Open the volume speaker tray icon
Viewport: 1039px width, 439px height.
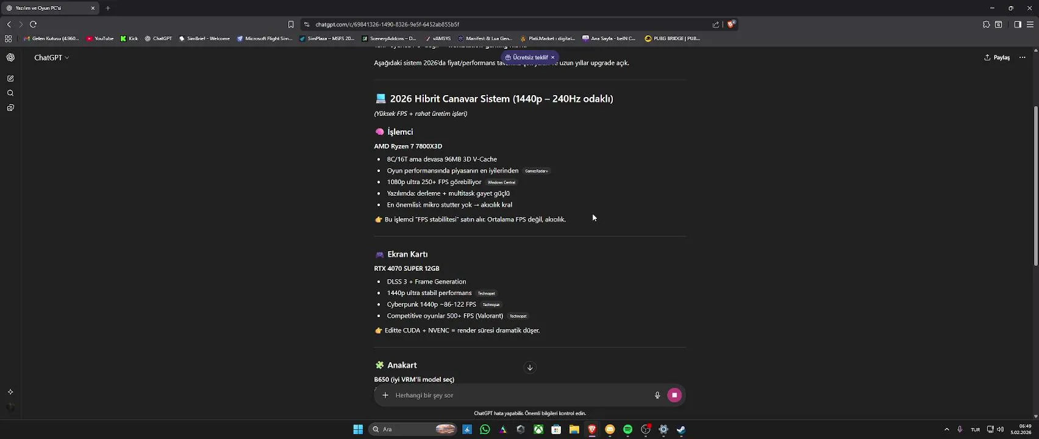tap(1000, 429)
